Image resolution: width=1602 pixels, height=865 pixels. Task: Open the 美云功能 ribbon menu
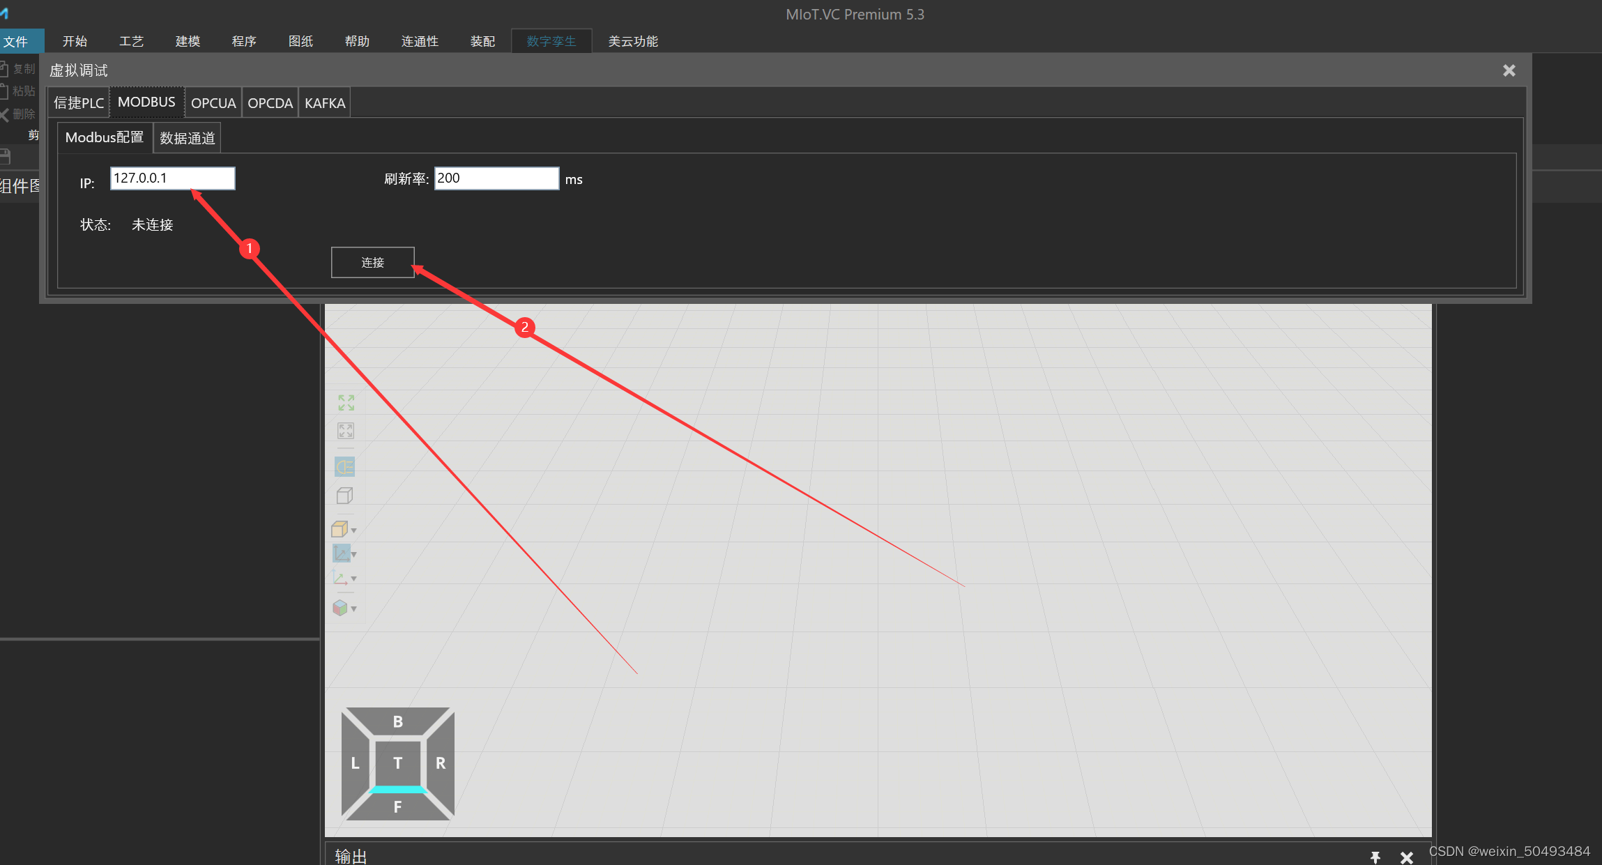coord(632,41)
